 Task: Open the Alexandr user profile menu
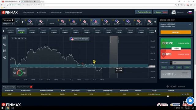tap(178, 12)
